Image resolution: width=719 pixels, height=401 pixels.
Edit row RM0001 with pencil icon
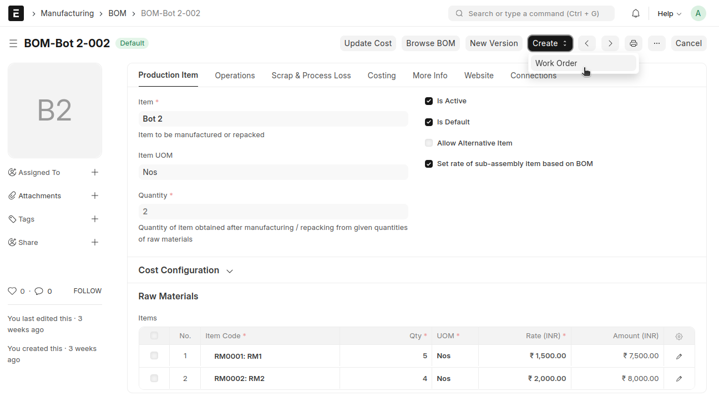coord(679,356)
